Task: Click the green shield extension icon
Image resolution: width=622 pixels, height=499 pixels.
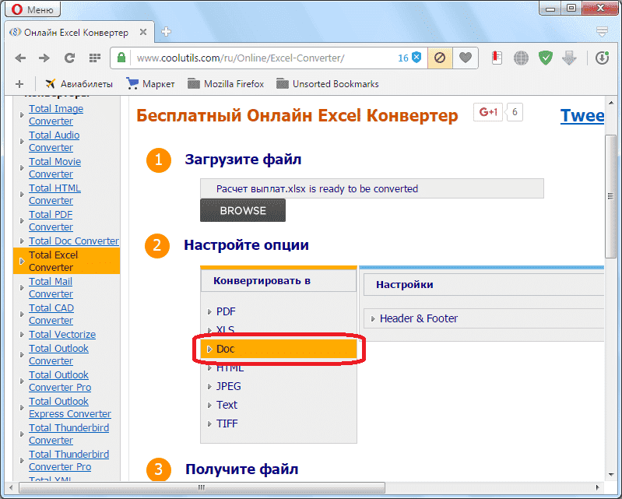Action: (x=546, y=58)
